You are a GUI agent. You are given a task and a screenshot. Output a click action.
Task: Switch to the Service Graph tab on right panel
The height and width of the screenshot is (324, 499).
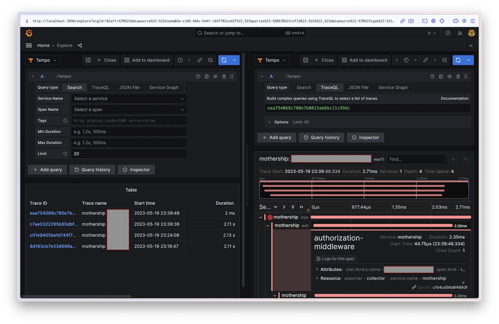393,87
